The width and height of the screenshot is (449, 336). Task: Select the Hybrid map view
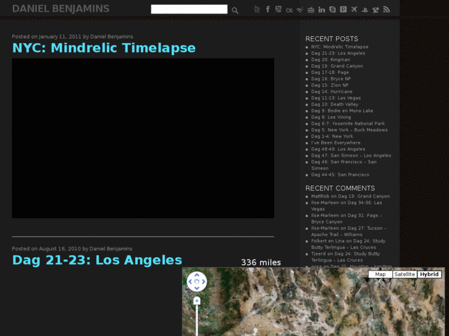click(429, 274)
